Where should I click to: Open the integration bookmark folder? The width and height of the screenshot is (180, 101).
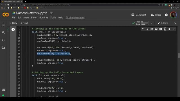pos(31,8)
